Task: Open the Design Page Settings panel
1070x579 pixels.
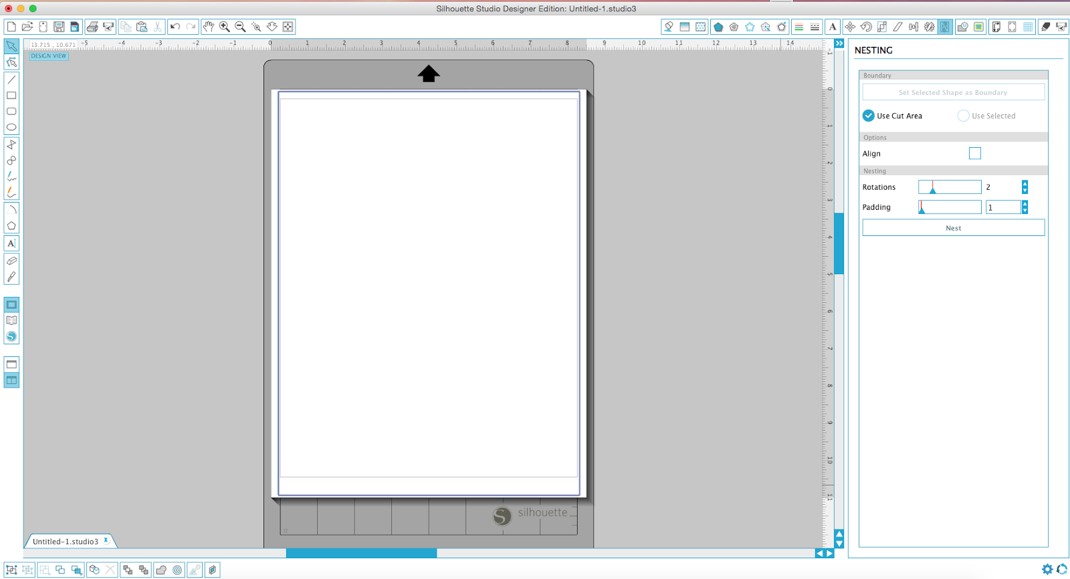Action: [x=996, y=27]
